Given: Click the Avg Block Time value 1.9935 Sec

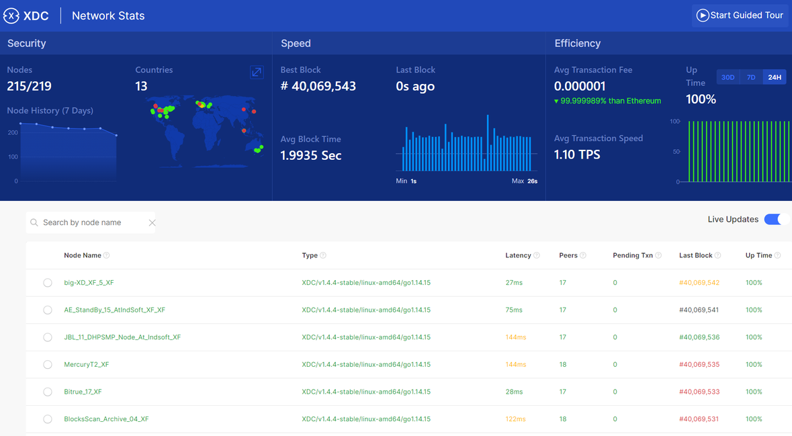Looking at the screenshot, I should pos(311,155).
